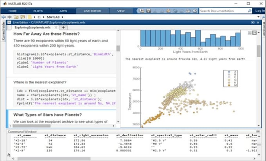Click the yellow folder icon in address bar

[30, 17]
